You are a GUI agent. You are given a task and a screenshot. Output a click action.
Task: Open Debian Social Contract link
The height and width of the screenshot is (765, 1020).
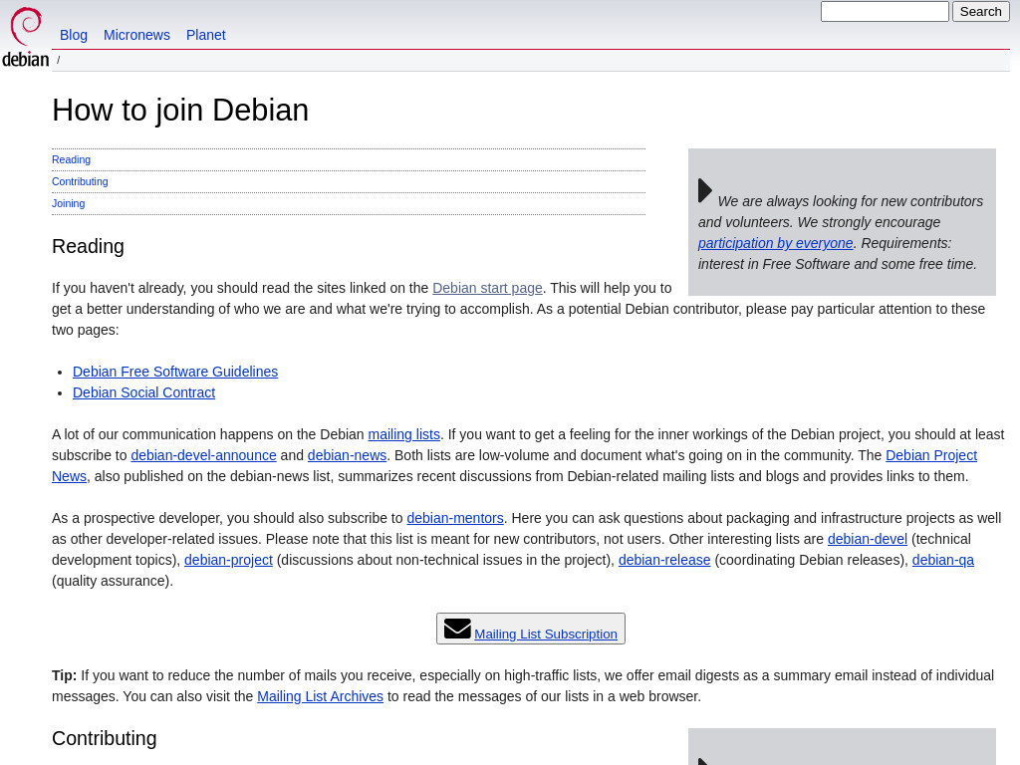[143, 392]
